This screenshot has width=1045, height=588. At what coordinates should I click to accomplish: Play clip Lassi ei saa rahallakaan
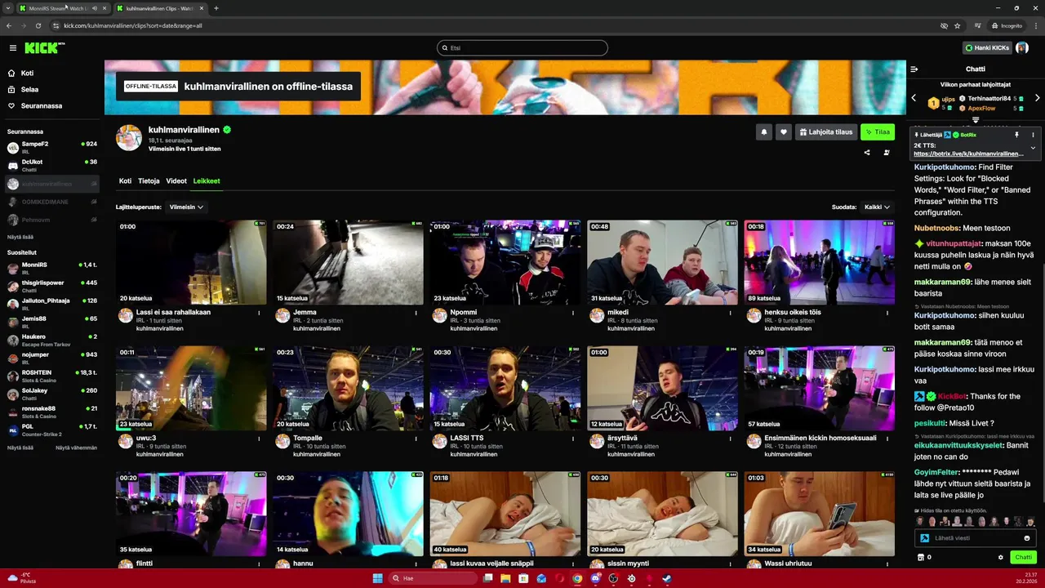pos(191,262)
